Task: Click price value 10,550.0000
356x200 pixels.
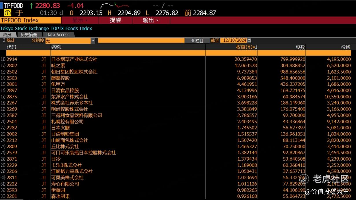Action: pos(338,97)
